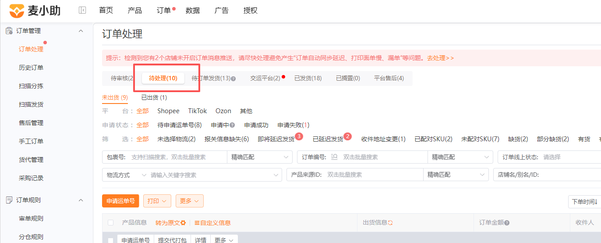This screenshot has width=601, height=243.
Task: Open 采购记录 in the sidebar
Action: tap(31, 178)
